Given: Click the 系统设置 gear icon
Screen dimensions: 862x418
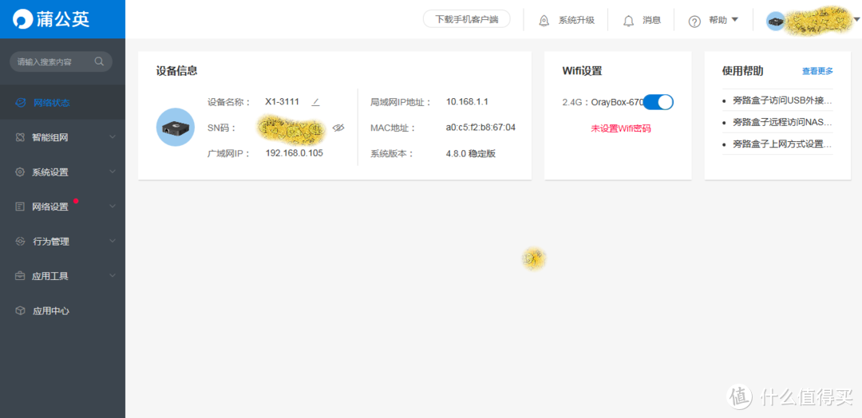Looking at the screenshot, I should [x=20, y=172].
